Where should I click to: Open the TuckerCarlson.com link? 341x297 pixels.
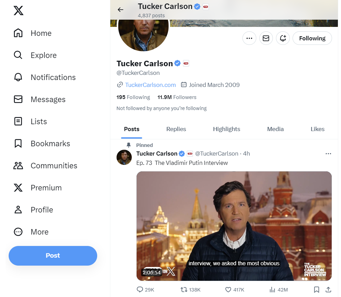point(150,85)
